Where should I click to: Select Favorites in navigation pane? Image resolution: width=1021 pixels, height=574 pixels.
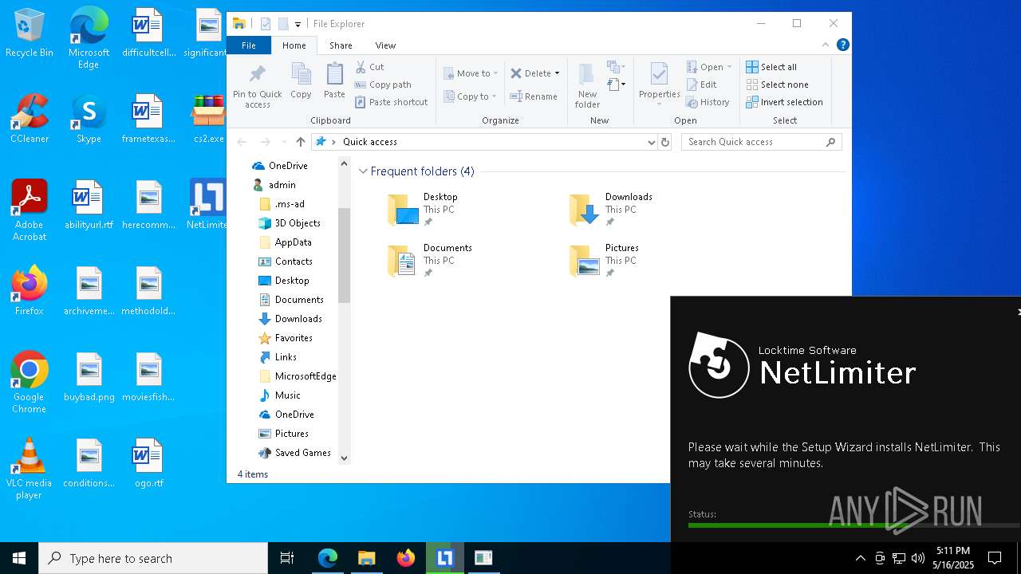click(286, 338)
